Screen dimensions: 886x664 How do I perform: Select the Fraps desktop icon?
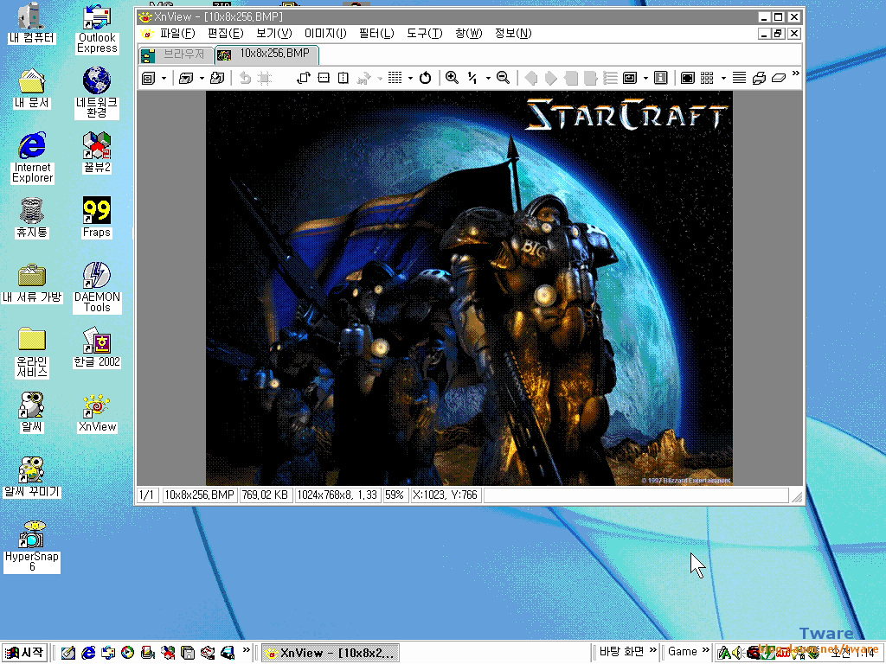[x=97, y=217]
